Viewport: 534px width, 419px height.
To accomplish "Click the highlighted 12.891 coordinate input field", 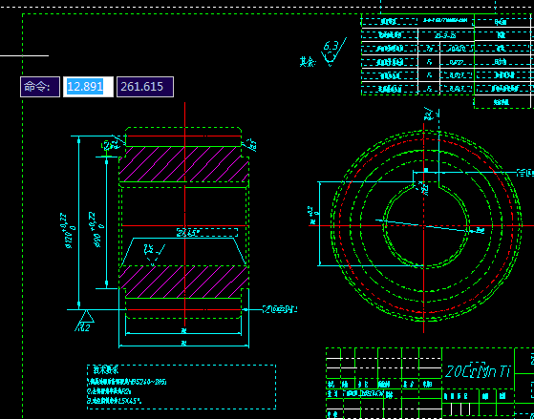I will pos(88,87).
